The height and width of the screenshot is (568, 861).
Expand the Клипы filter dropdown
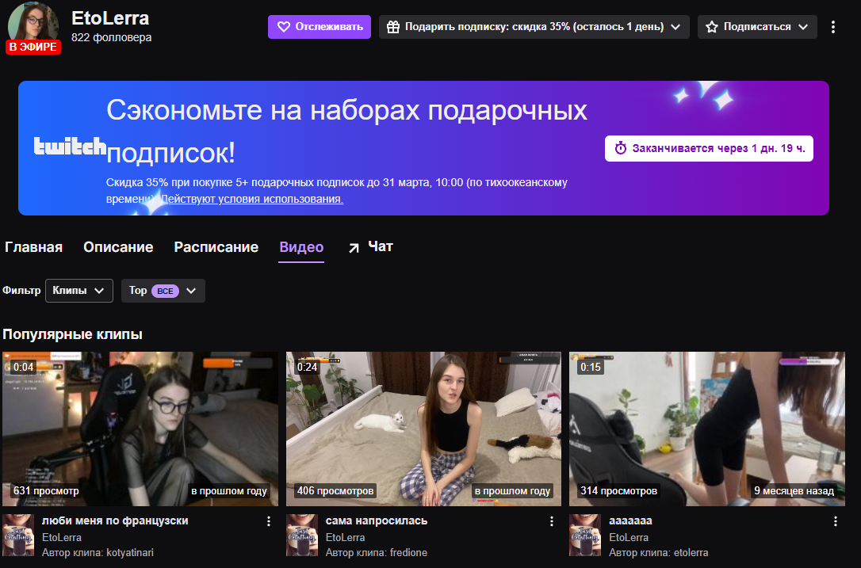tap(79, 290)
